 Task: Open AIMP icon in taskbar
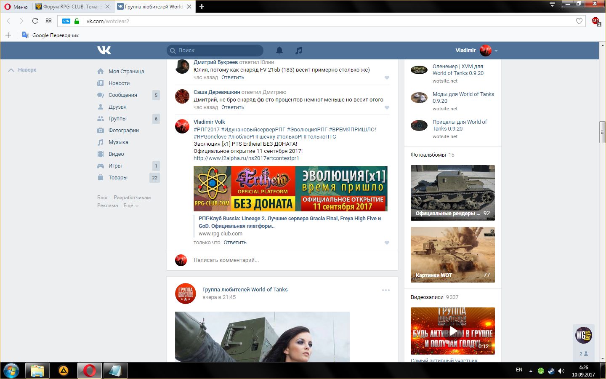tap(64, 371)
